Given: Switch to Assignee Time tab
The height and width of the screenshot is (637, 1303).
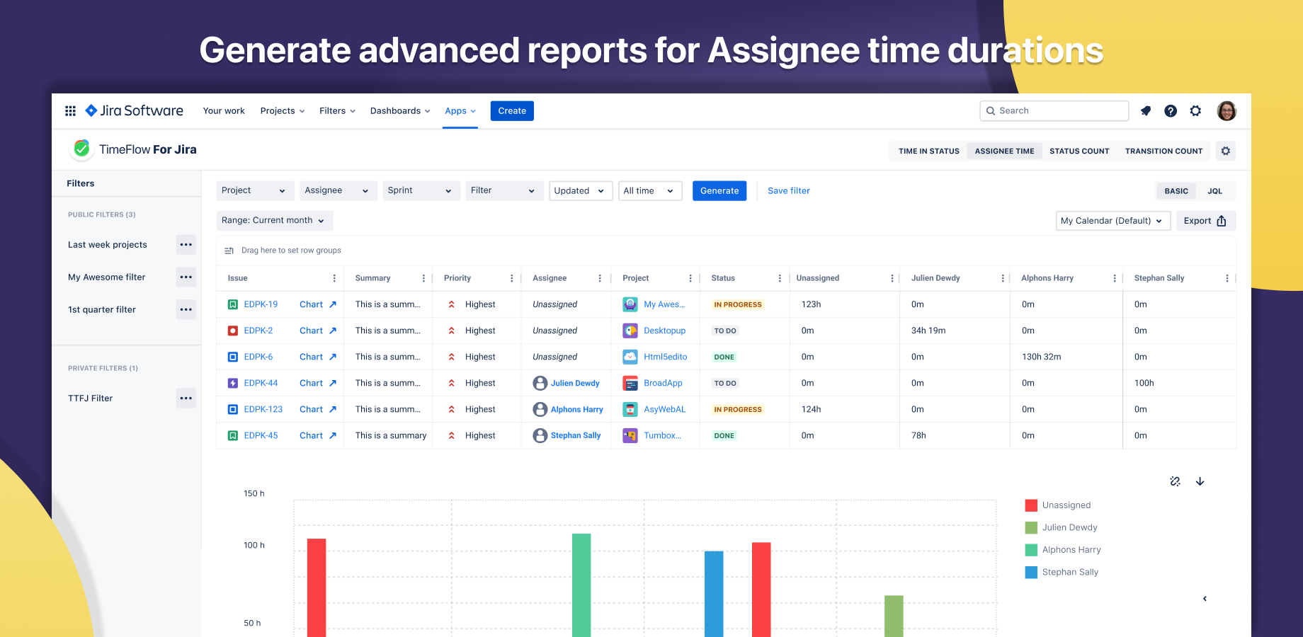Looking at the screenshot, I should [x=1004, y=151].
